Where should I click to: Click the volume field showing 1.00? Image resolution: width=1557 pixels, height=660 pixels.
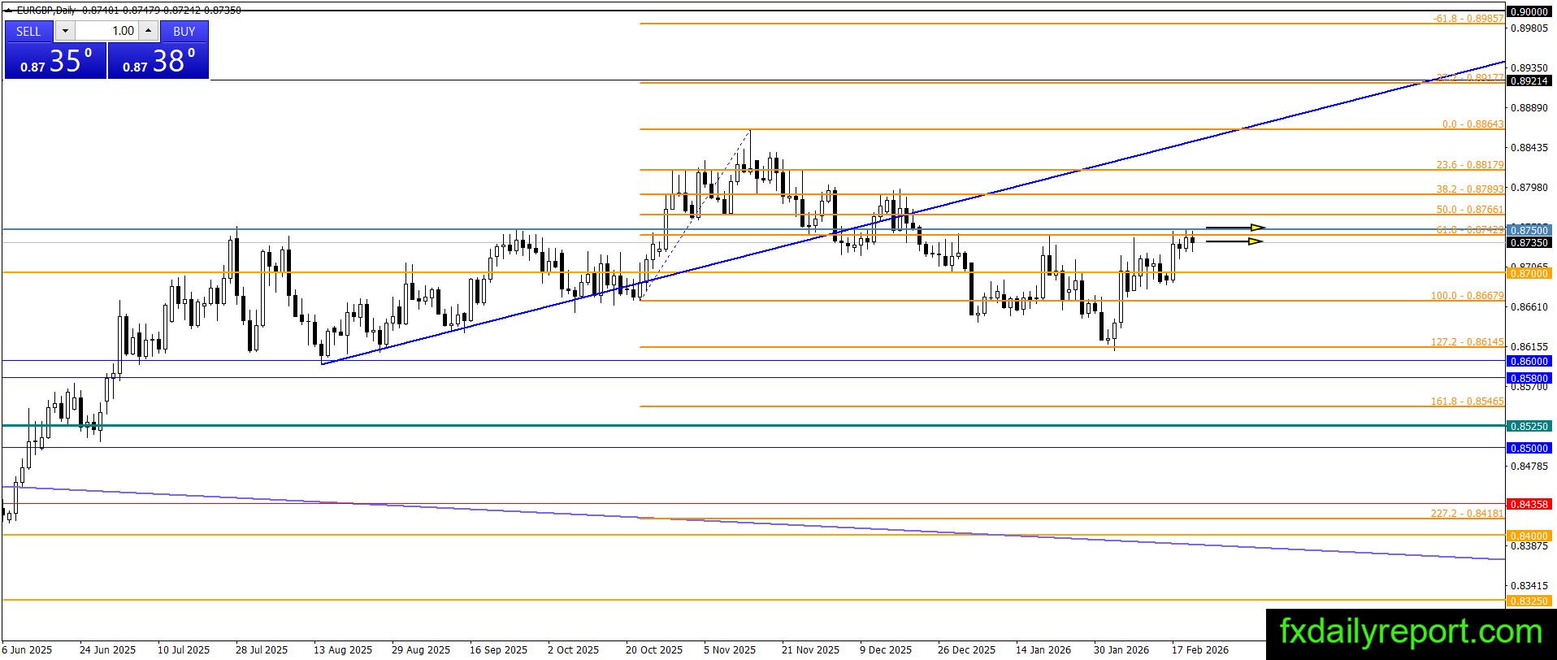pos(106,31)
